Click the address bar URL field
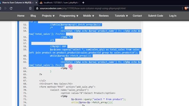This screenshot has height=106, width=189. (x=83, y=9)
